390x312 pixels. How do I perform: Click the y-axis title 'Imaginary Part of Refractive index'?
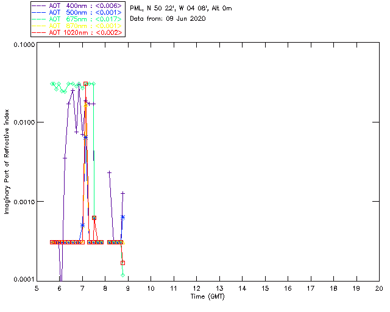pos(7,161)
